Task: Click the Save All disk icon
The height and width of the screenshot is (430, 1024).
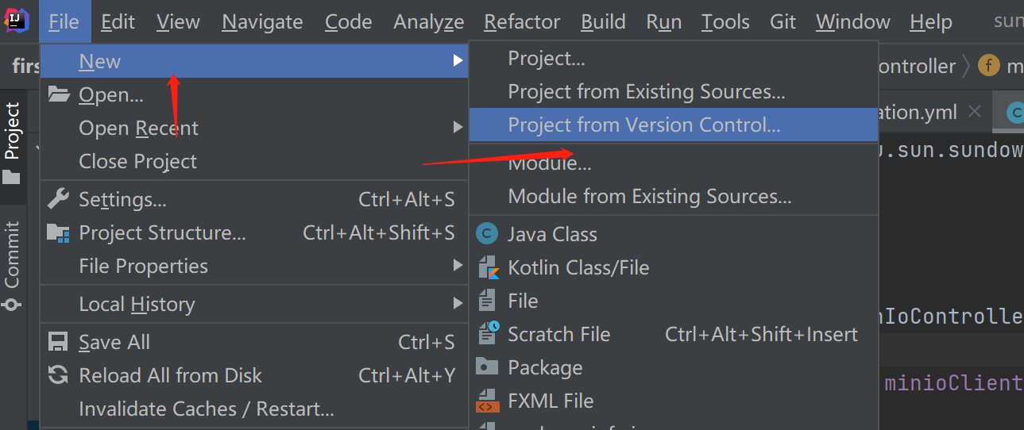Action: (58, 342)
